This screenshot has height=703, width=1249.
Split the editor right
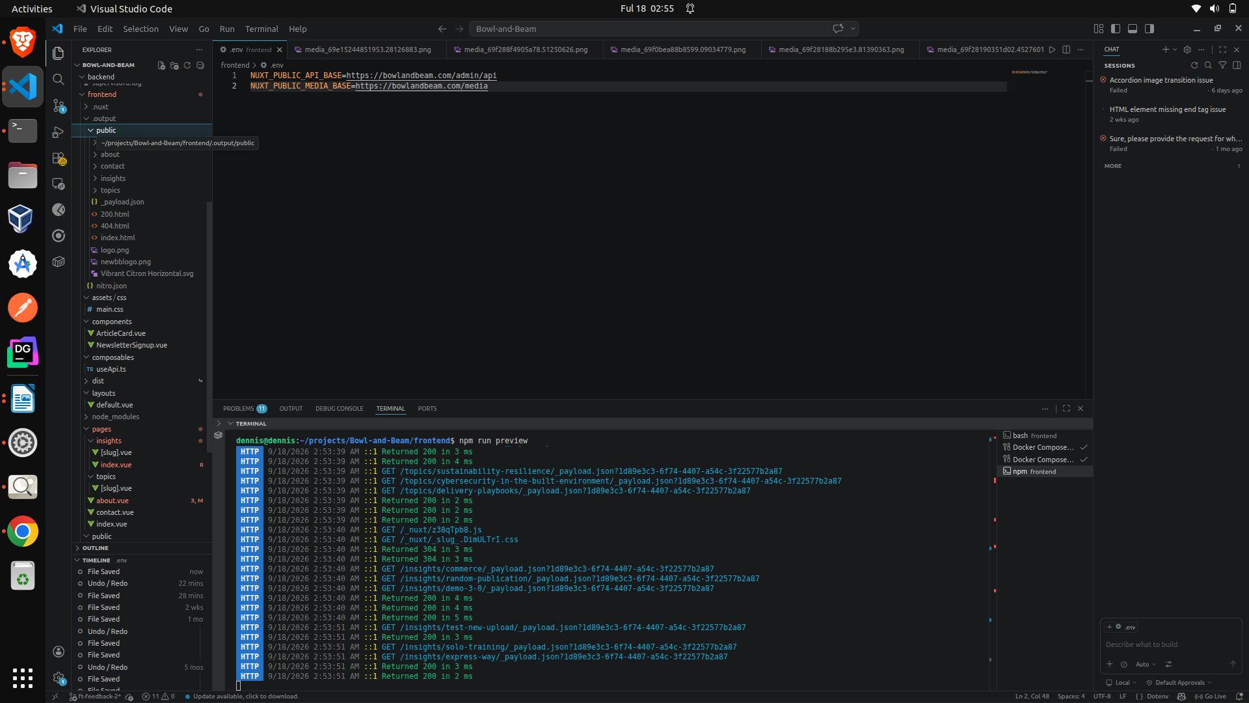(x=1066, y=49)
